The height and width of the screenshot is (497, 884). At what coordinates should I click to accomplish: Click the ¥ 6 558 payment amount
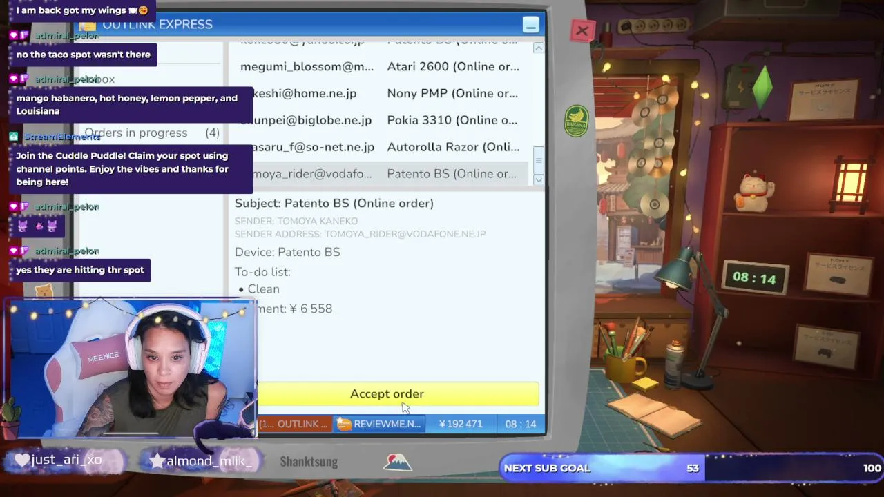[x=311, y=309]
